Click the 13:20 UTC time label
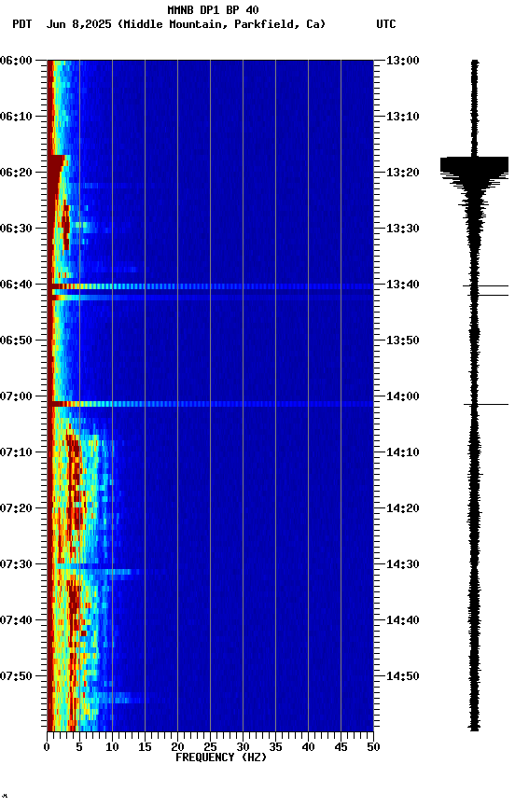 pos(402,173)
